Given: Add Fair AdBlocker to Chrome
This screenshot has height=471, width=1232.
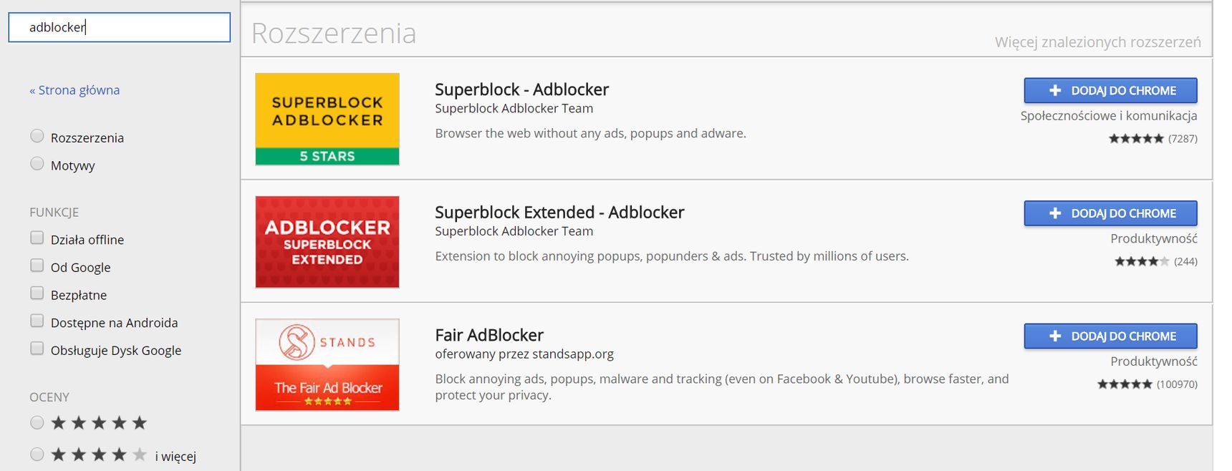Looking at the screenshot, I should click(1110, 336).
